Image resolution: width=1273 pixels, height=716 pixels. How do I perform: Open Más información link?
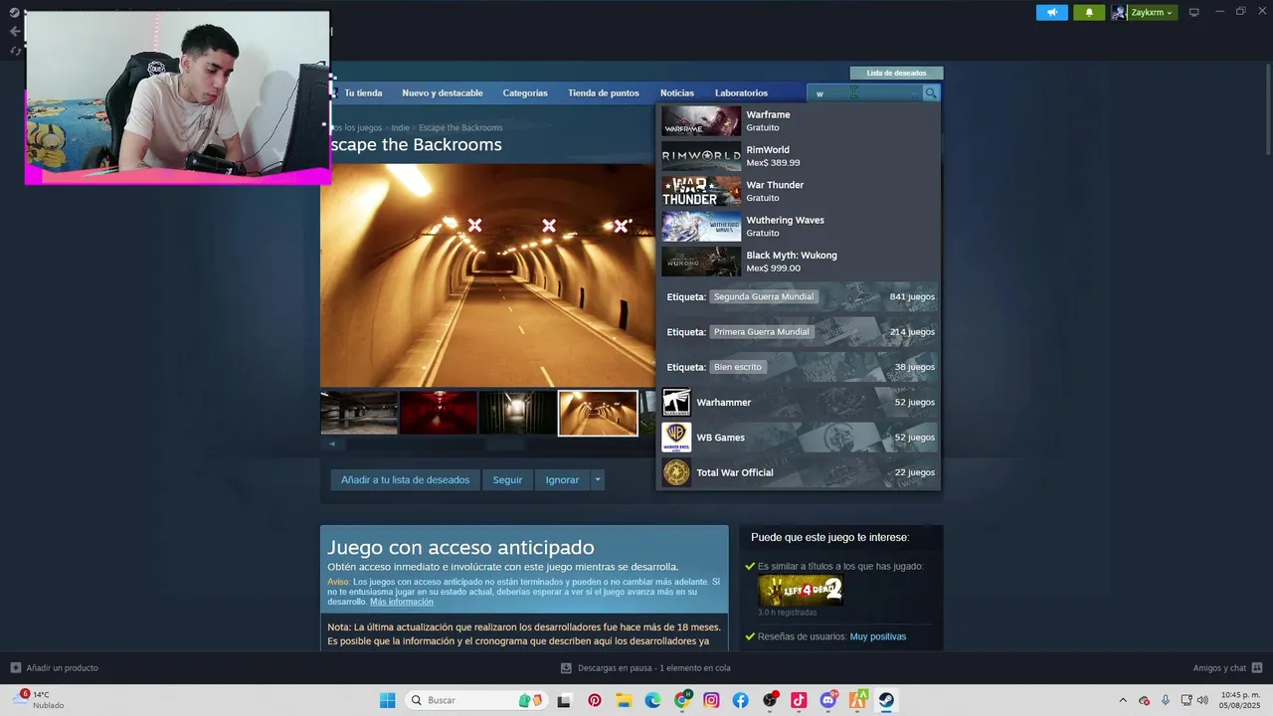[402, 602]
